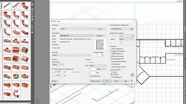Open the Hangers palette tab
This screenshot has width=186, height=104.
tap(1, 25)
